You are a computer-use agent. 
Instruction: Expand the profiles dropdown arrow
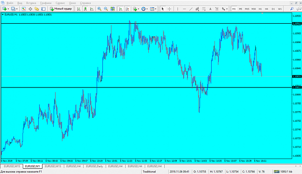pyautogui.click(x=17, y=9)
